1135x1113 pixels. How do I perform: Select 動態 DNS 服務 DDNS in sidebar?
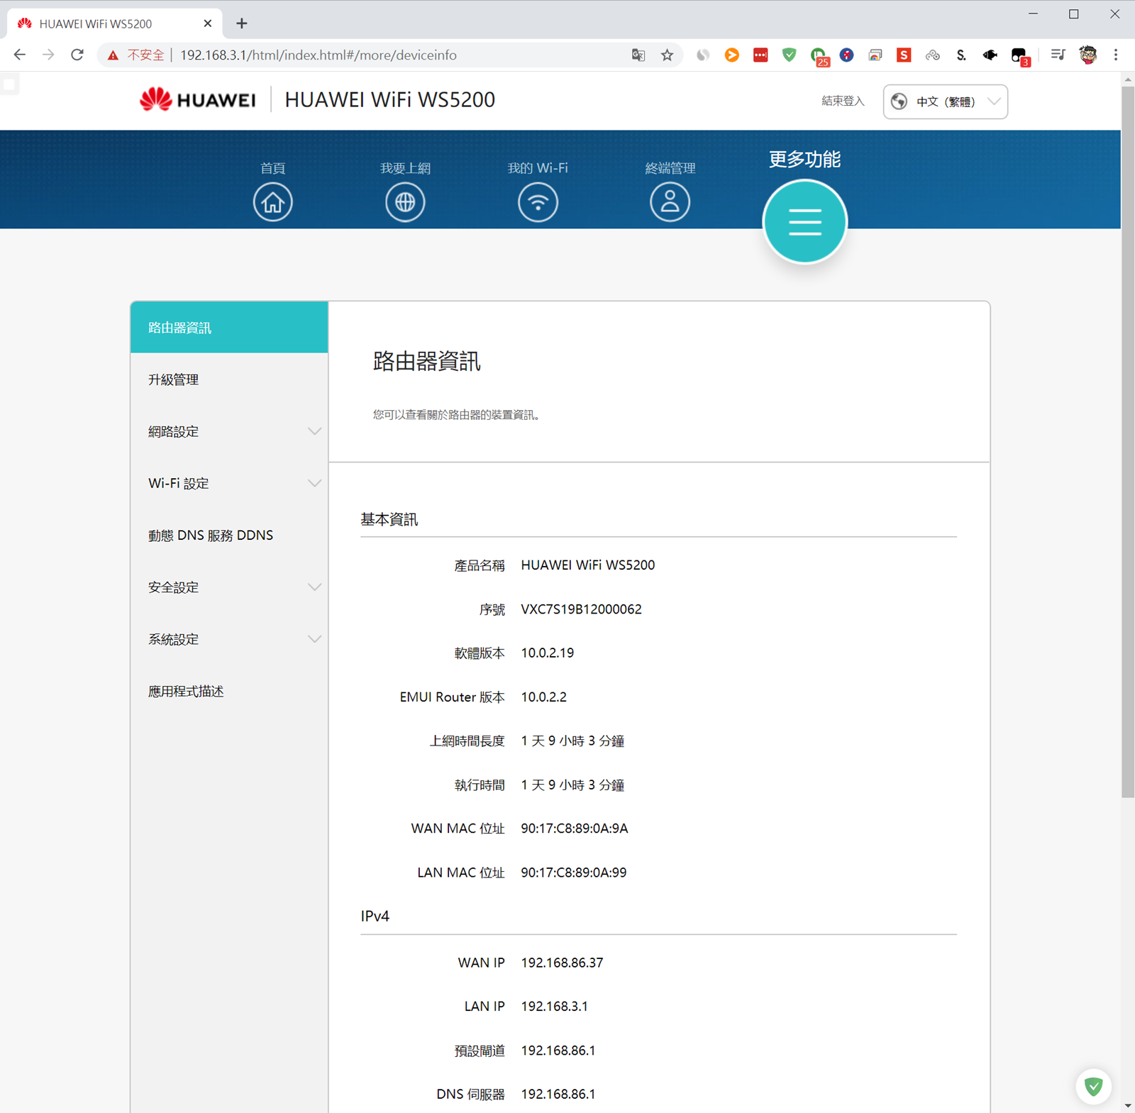(x=211, y=536)
